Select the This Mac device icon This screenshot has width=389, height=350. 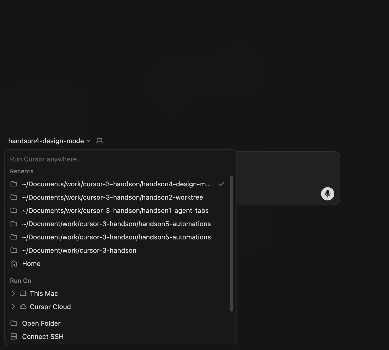(23, 293)
